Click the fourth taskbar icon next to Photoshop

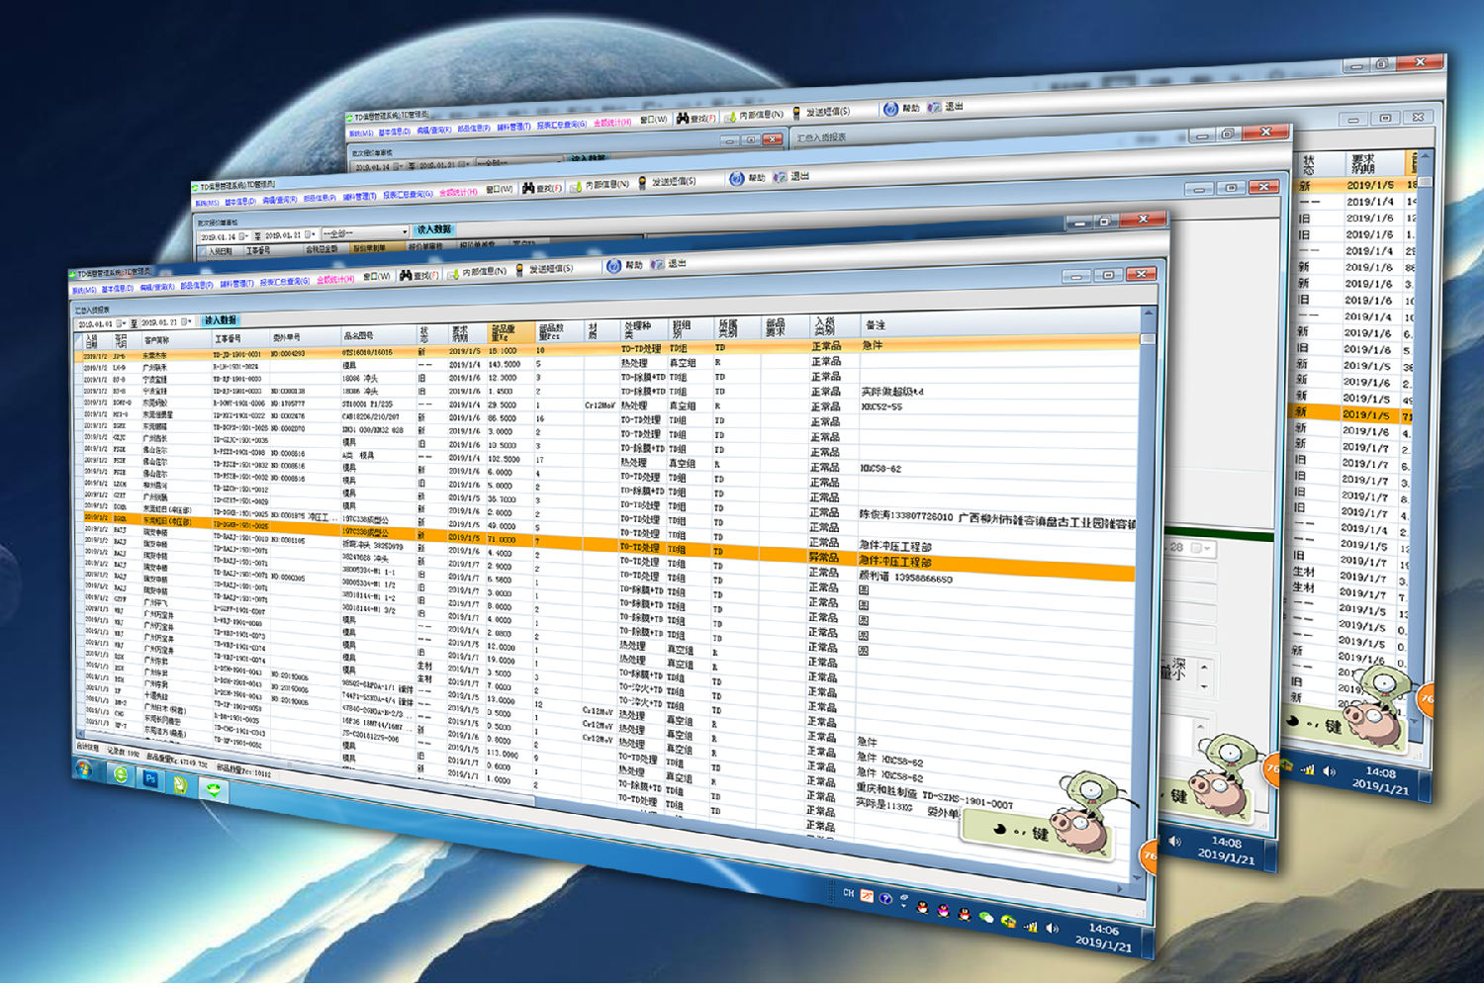pos(180,783)
